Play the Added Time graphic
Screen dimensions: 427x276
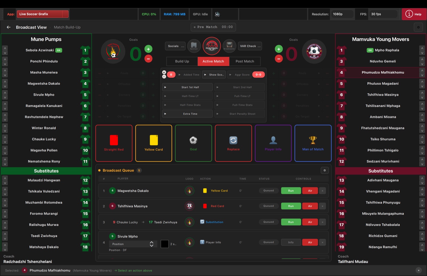189,75
